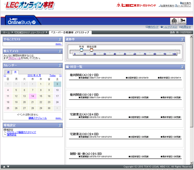Go to ホーム in the breadcrumb
Screen dimensions: 194x170
pyautogui.click(x=6, y=32)
